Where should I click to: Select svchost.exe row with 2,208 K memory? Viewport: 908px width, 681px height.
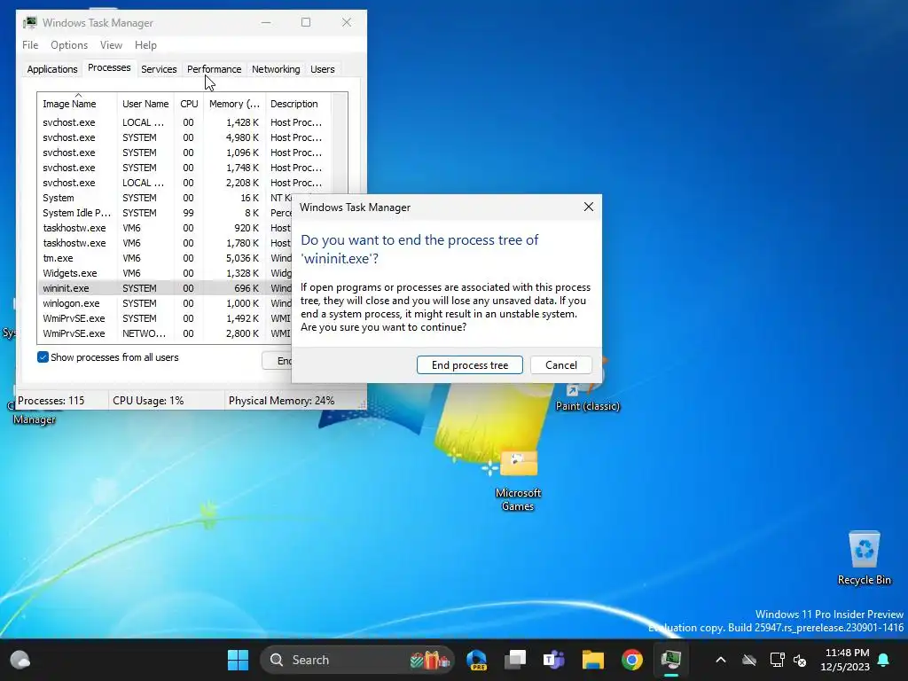(184, 183)
